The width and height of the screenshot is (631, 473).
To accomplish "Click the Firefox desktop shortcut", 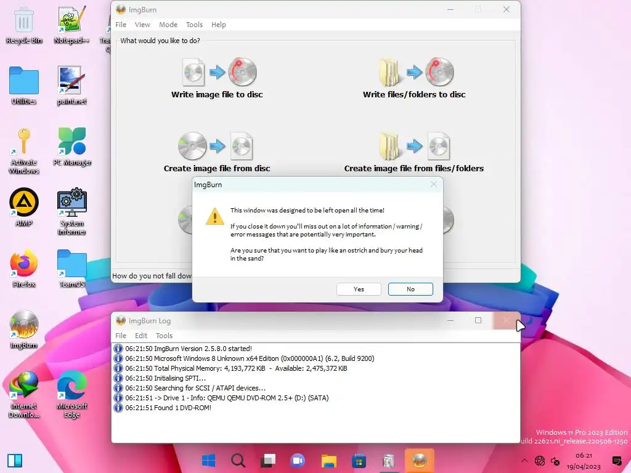I will coord(24,269).
